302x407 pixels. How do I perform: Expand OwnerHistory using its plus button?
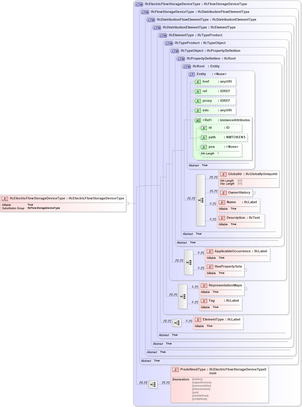[x=254, y=193]
